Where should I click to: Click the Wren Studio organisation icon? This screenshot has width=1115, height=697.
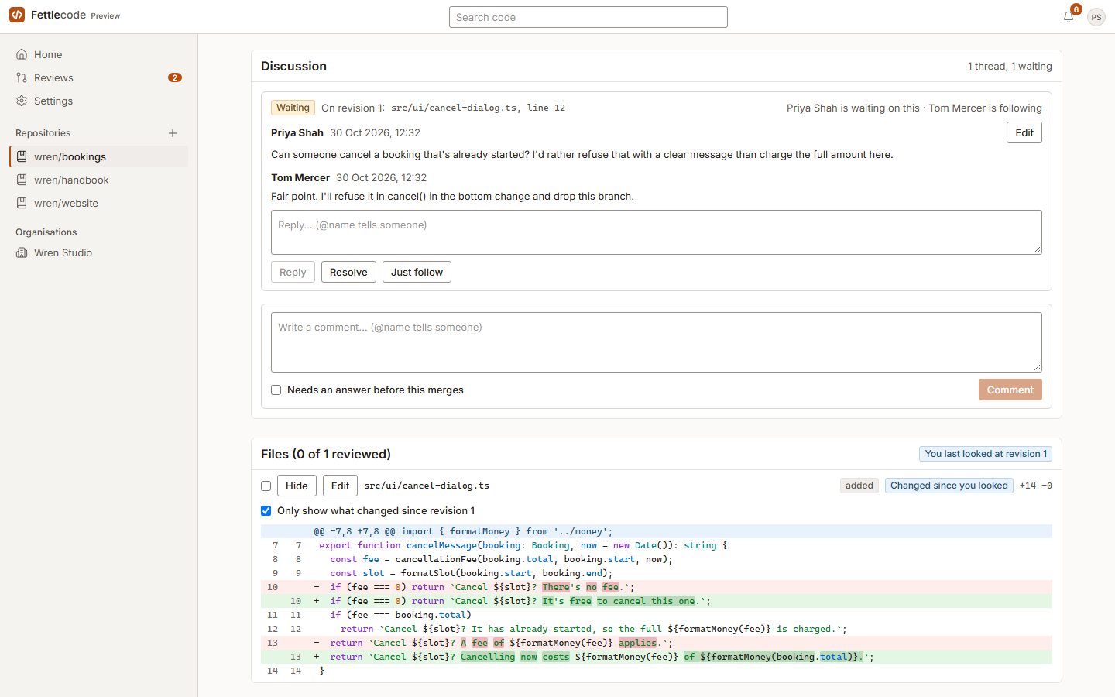[x=22, y=252]
